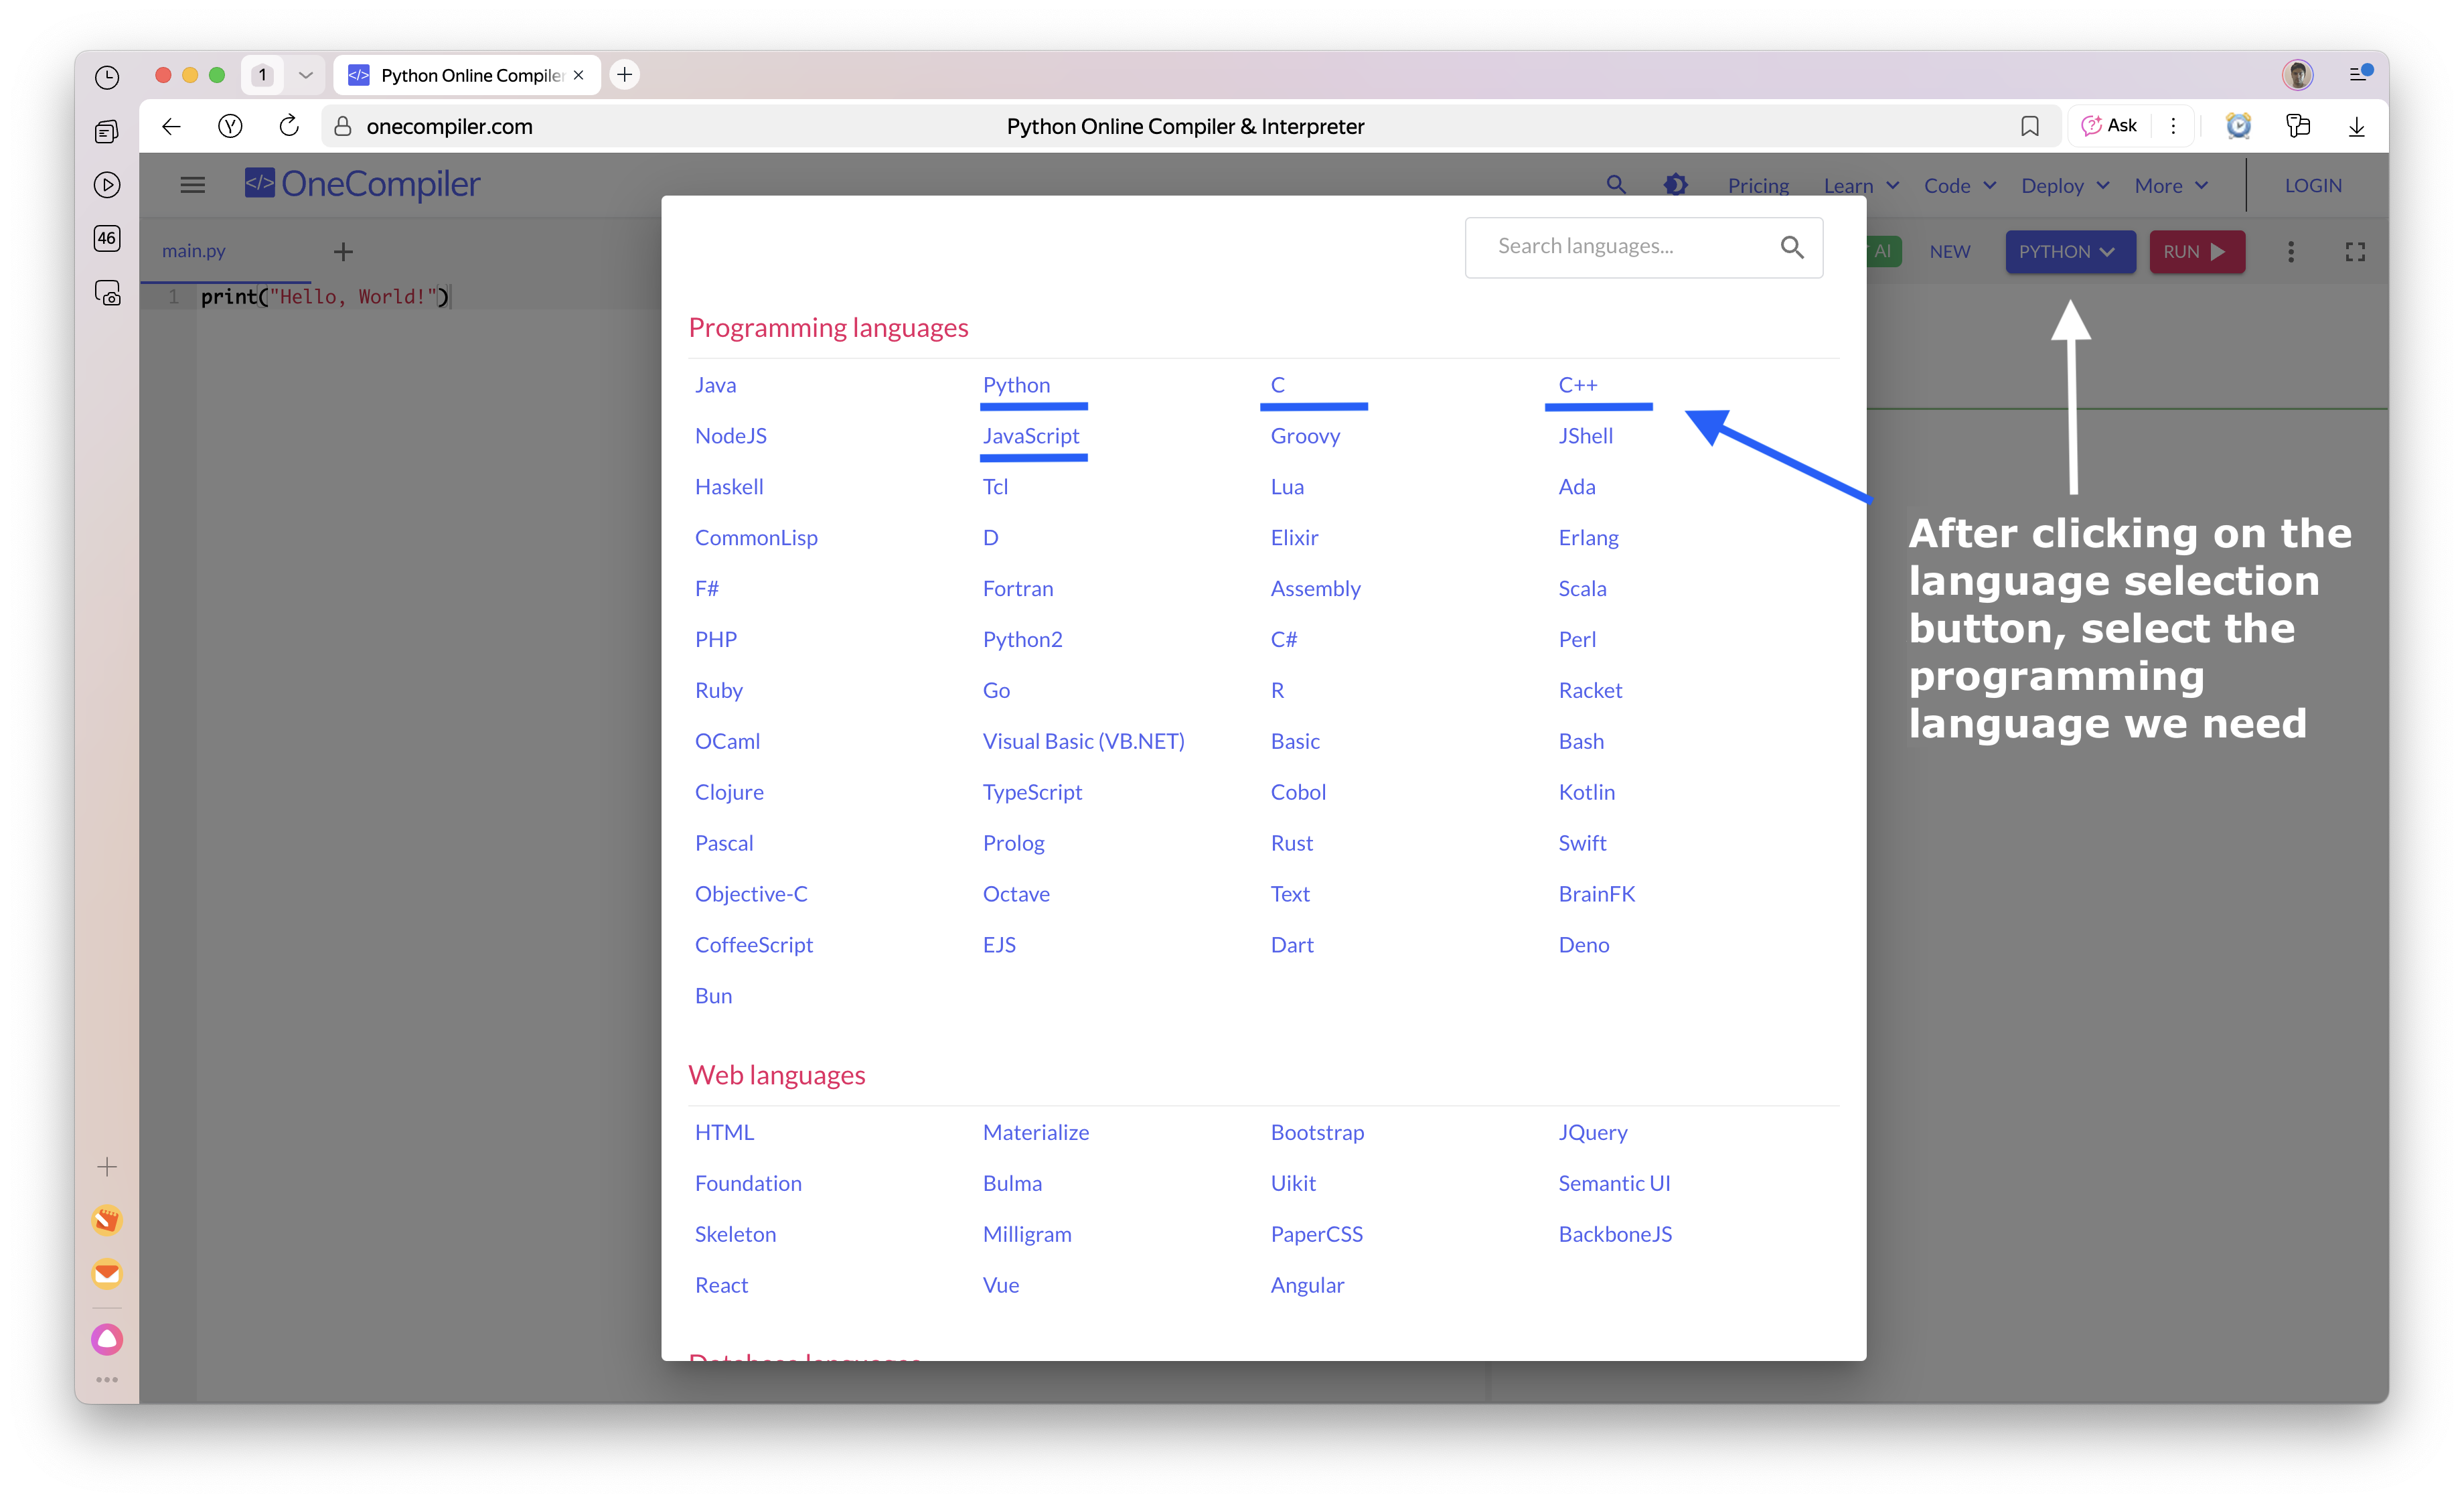Open a new browser tab
Viewport: 2464px width, 1503px height.
click(625, 75)
